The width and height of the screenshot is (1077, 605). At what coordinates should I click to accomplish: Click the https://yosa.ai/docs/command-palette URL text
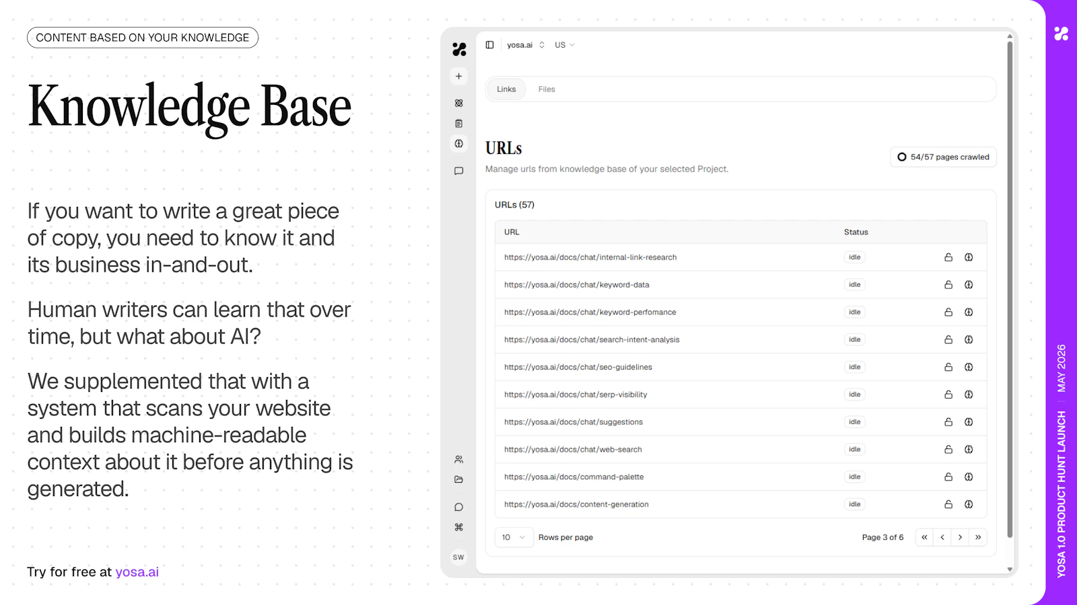(x=574, y=477)
